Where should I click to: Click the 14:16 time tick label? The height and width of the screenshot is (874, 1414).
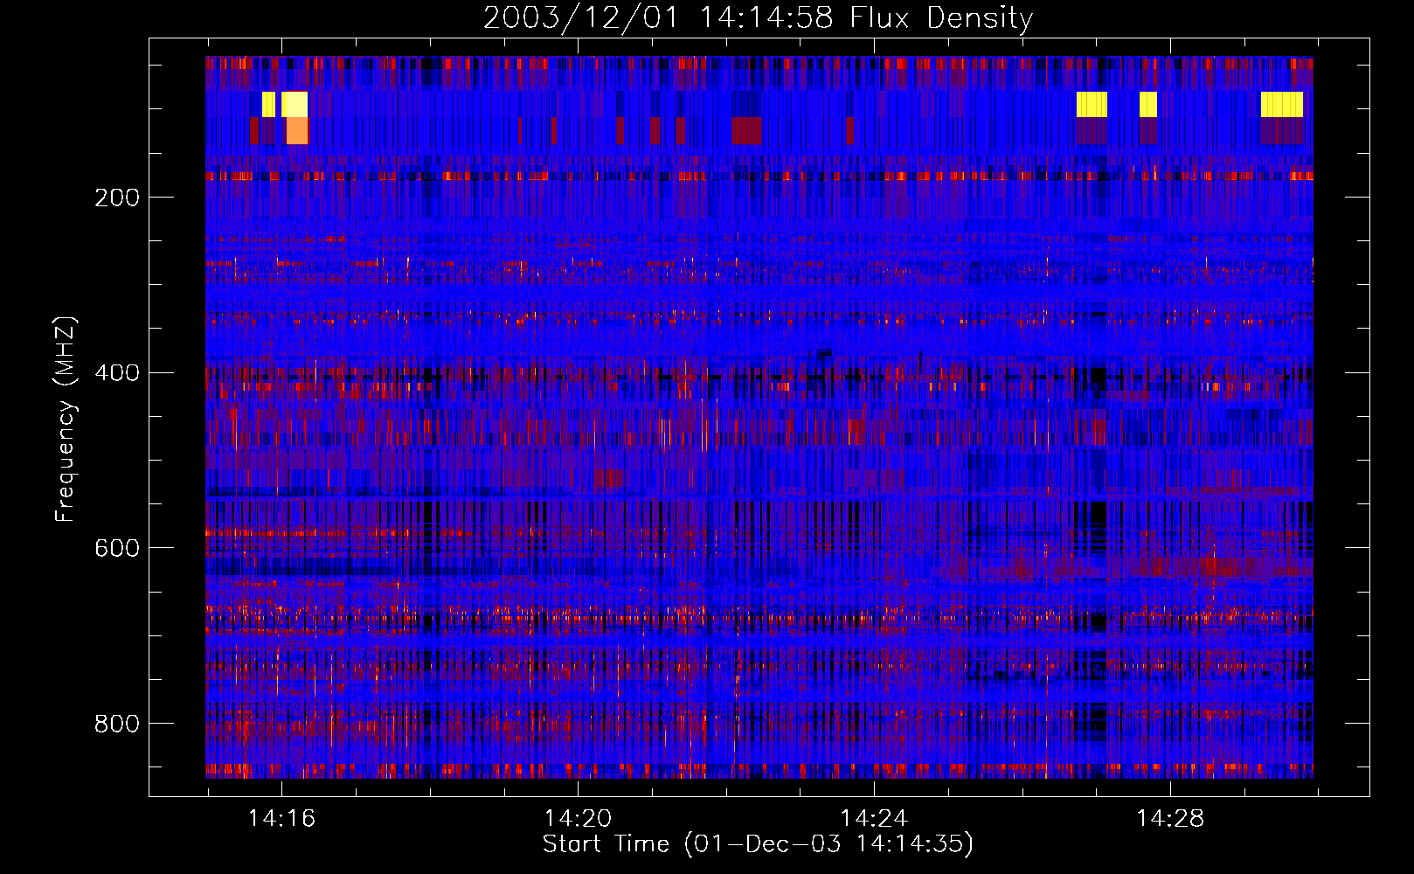click(x=281, y=819)
